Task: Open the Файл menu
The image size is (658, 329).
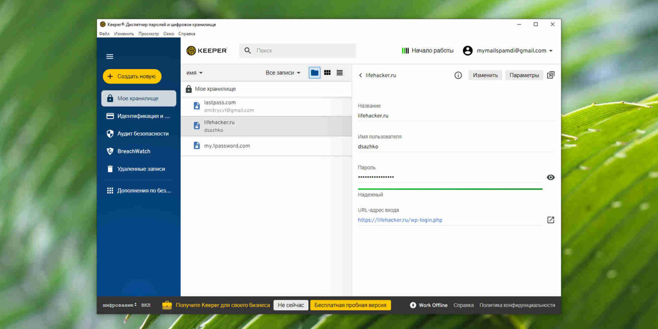Action: [x=104, y=34]
